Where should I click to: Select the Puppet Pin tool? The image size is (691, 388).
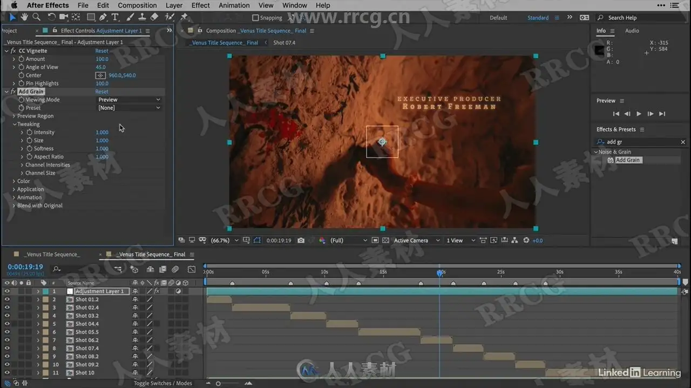(x=184, y=17)
